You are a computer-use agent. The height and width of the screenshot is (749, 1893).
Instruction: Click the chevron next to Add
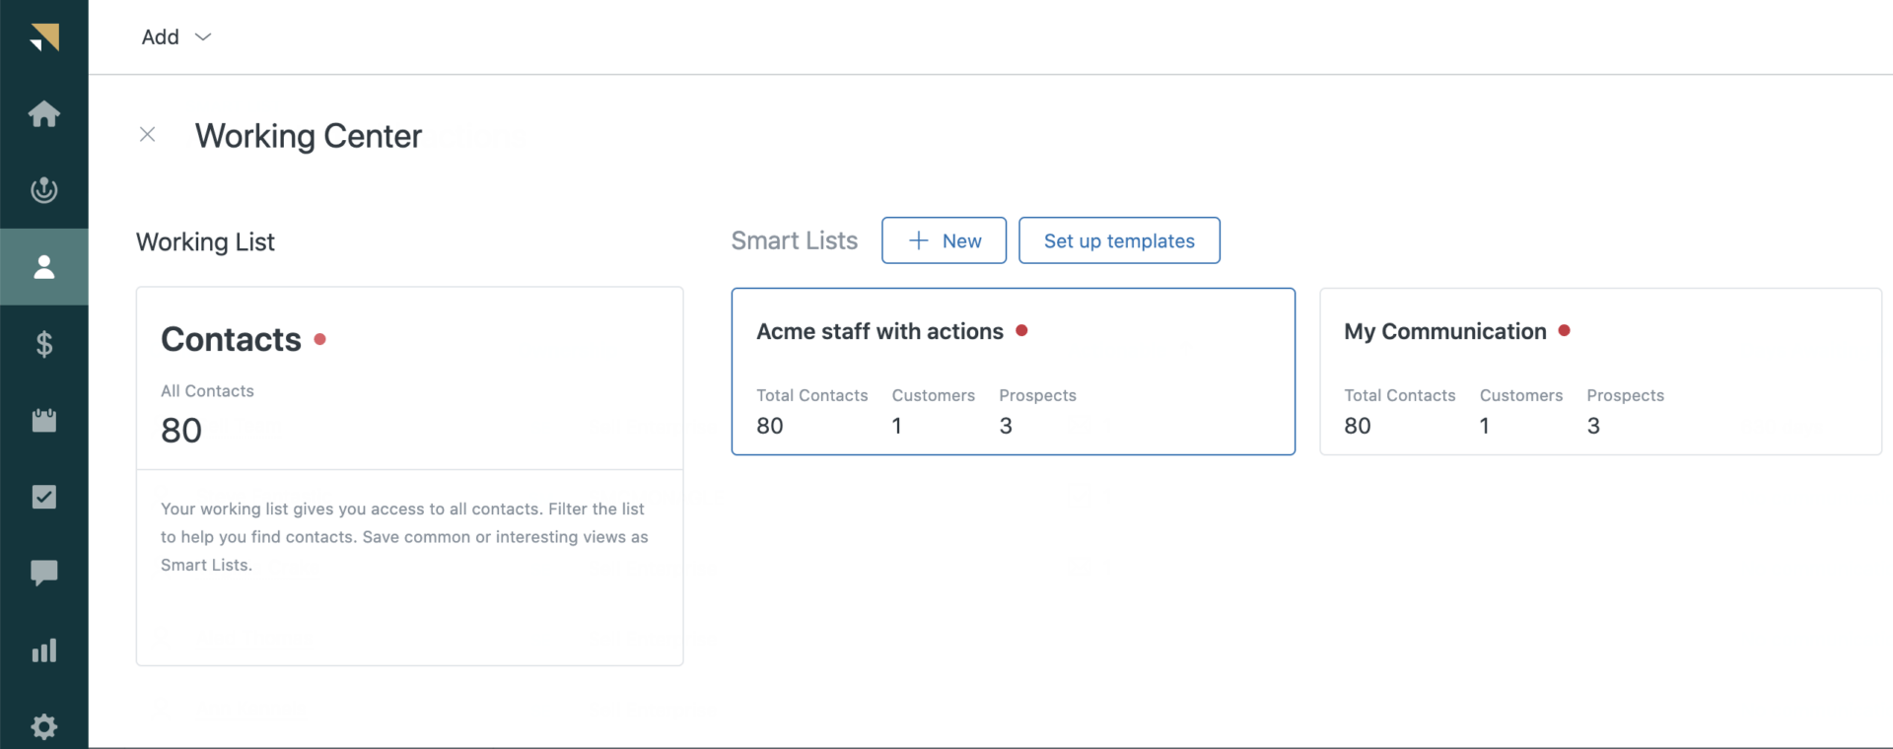click(x=203, y=37)
